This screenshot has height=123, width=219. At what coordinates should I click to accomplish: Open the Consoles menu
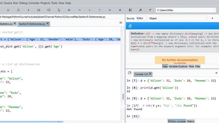[x=34, y=3]
